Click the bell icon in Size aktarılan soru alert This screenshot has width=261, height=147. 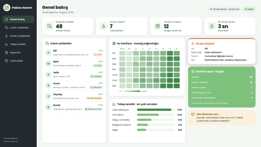tap(193, 114)
